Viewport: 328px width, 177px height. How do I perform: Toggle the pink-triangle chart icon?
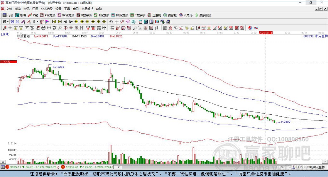click(47, 22)
